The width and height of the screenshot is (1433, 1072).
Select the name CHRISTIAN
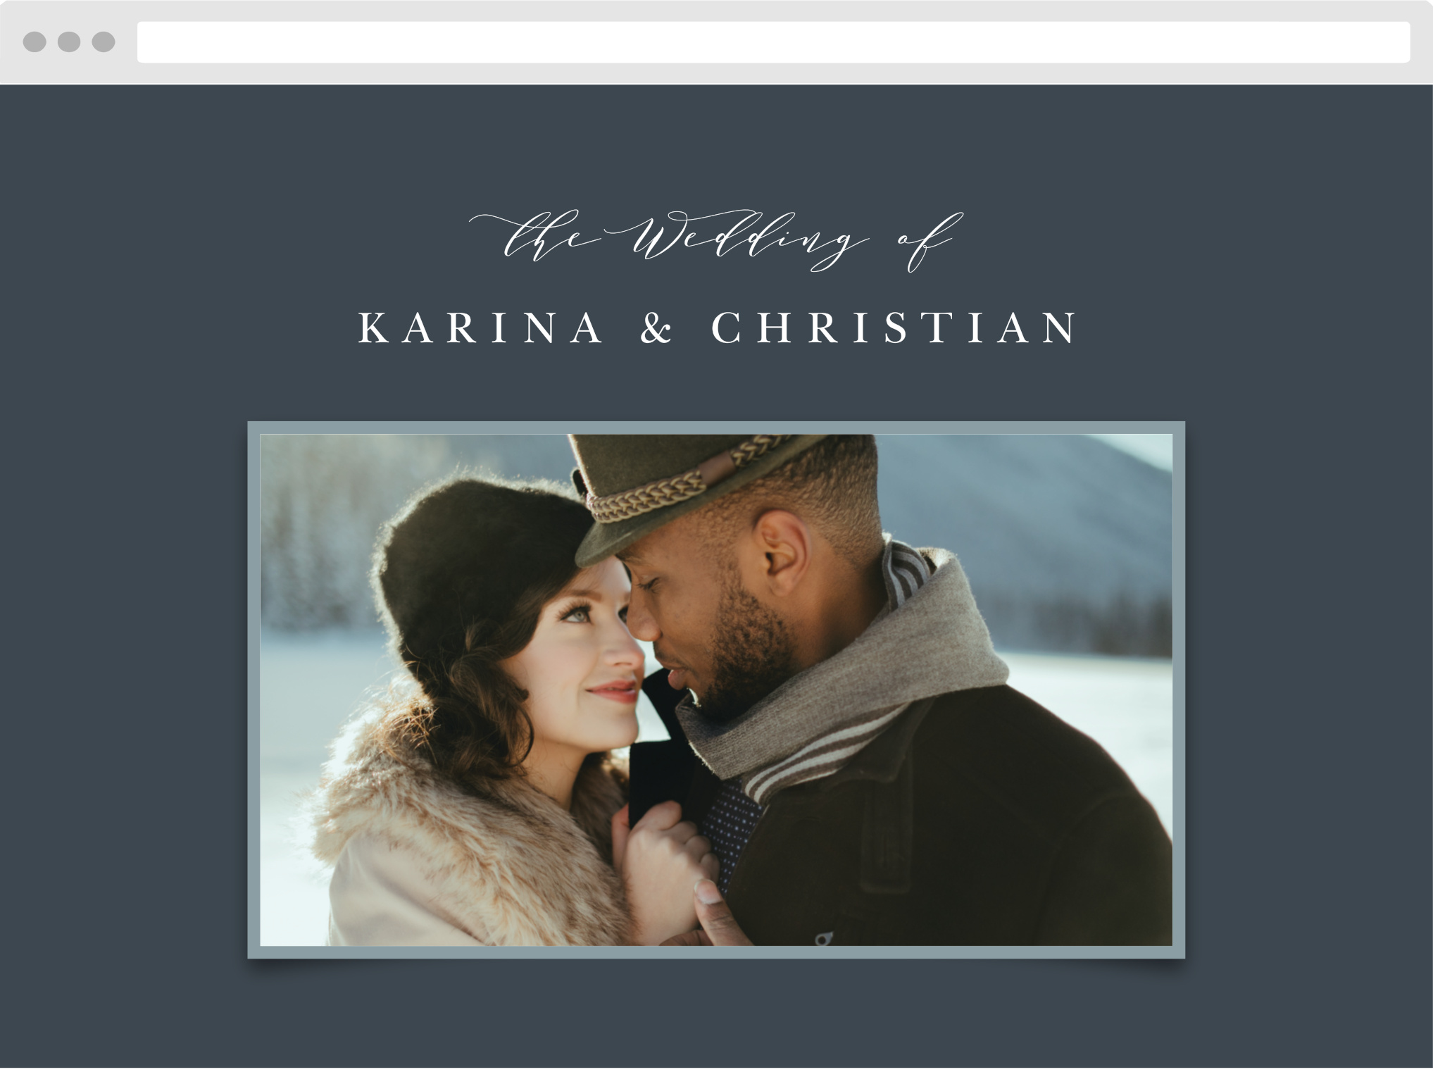pos(894,328)
